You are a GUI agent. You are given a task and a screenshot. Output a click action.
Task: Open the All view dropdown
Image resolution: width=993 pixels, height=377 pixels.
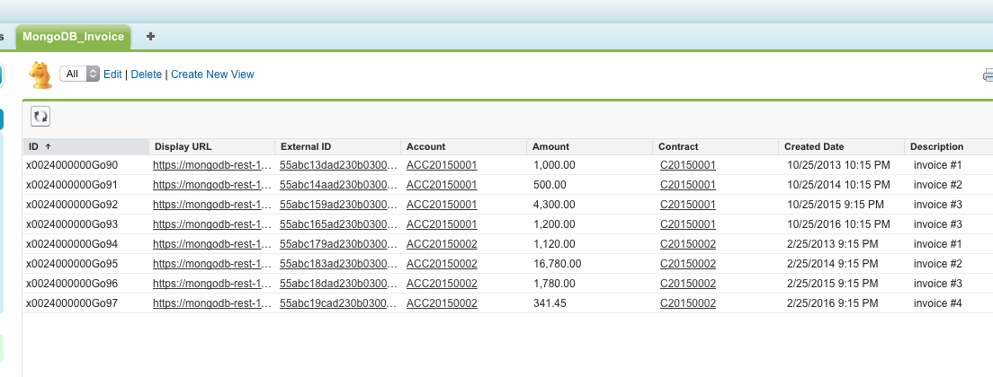80,74
